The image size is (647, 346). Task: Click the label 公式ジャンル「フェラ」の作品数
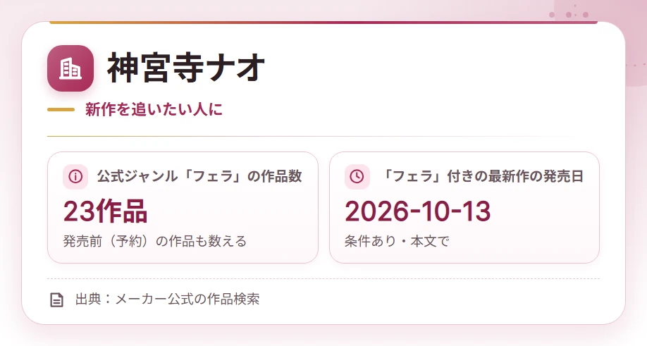[x=199, y=176]
